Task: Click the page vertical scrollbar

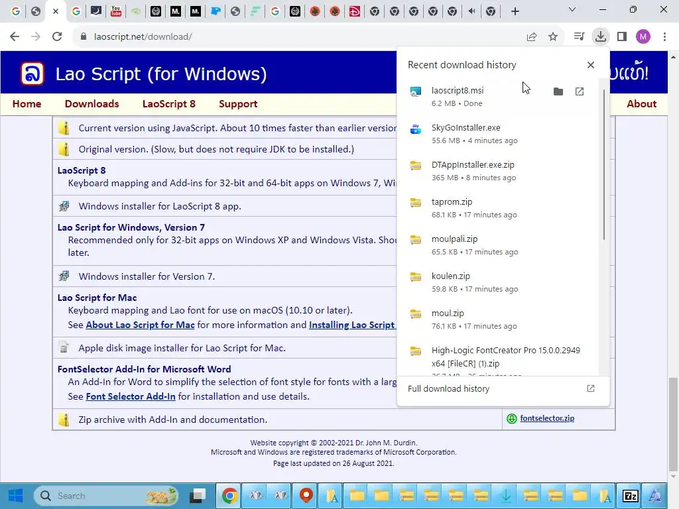Action: click(x=673, y=424)
